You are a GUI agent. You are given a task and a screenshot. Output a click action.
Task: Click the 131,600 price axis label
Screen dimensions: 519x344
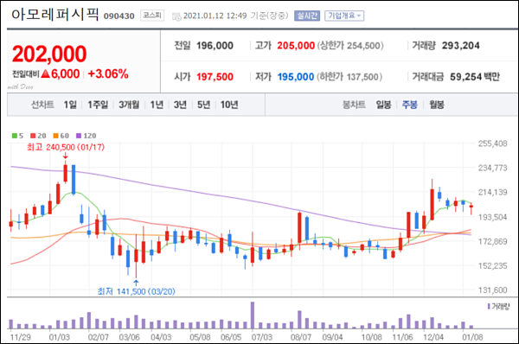493,290
